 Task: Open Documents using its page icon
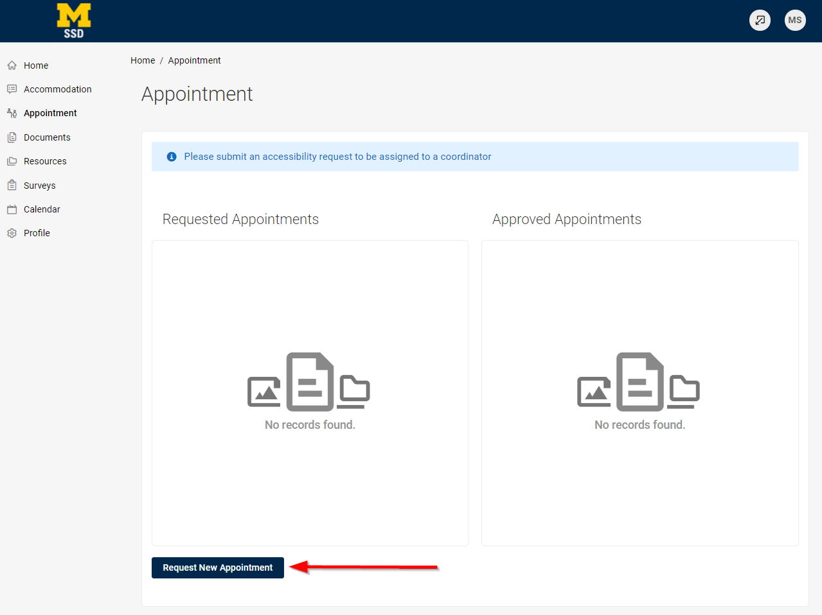(11, 137)
